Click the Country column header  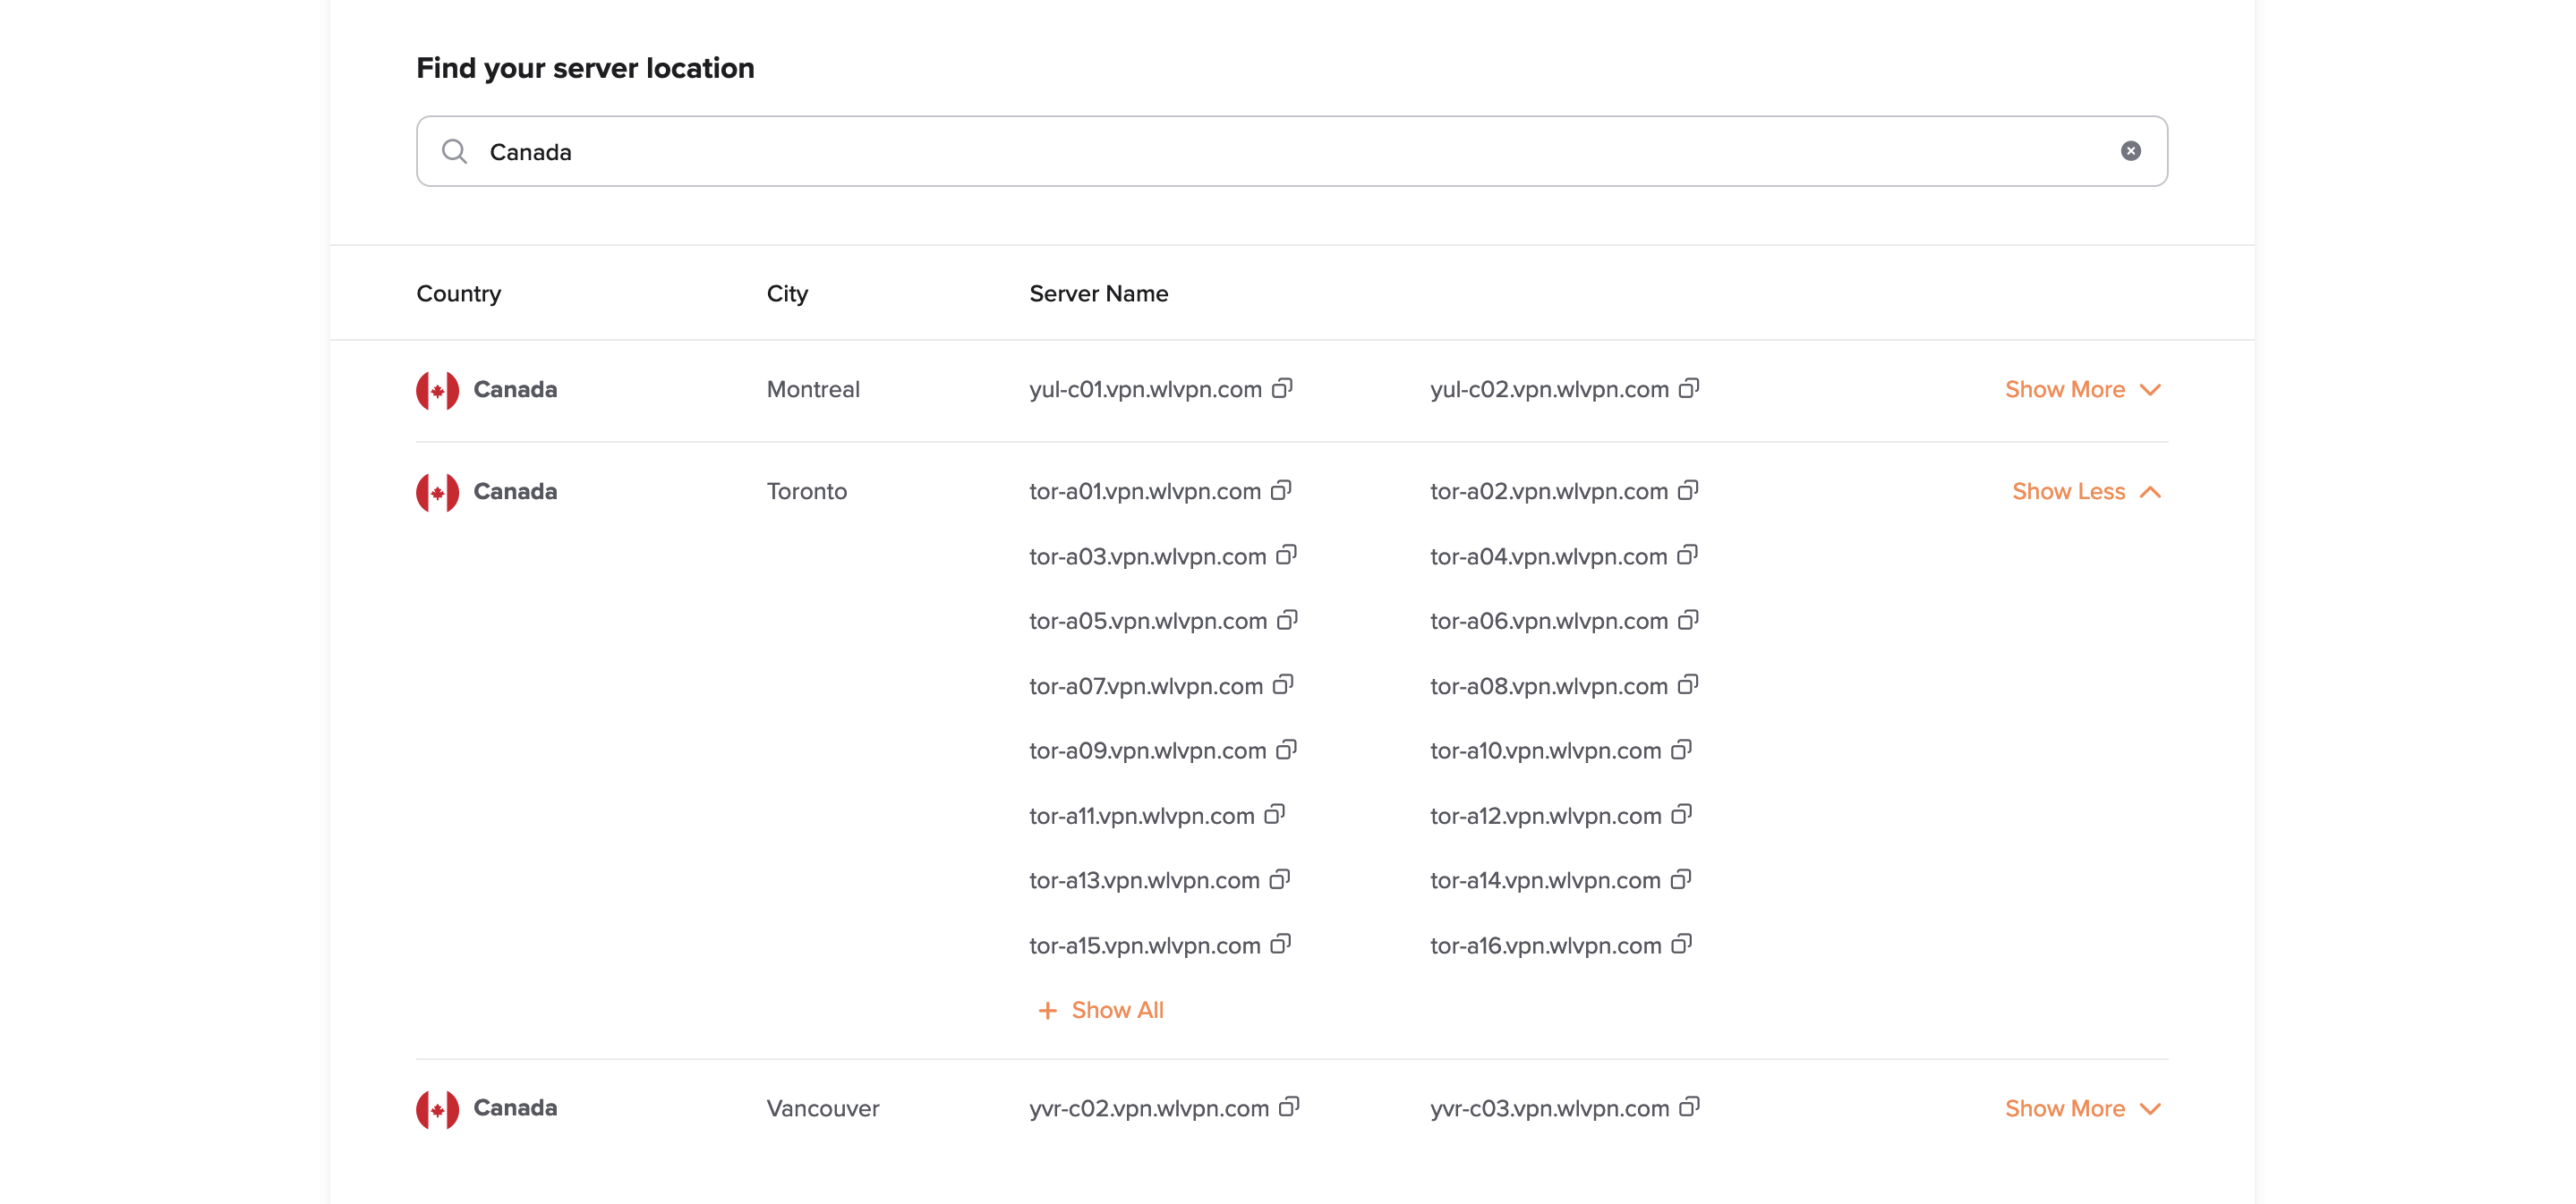click(x=459, y=293)
